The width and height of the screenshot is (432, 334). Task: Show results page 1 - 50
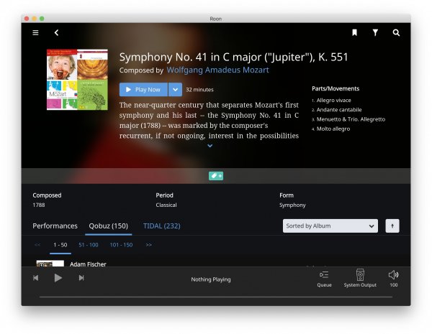tap(60, 245)
